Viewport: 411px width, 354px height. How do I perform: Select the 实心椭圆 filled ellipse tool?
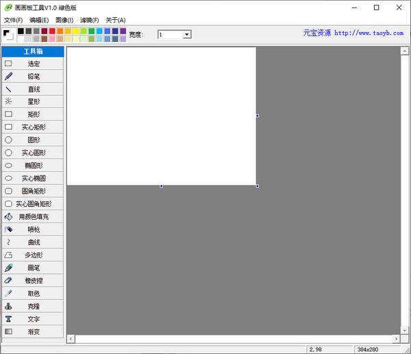pos(33,179)
